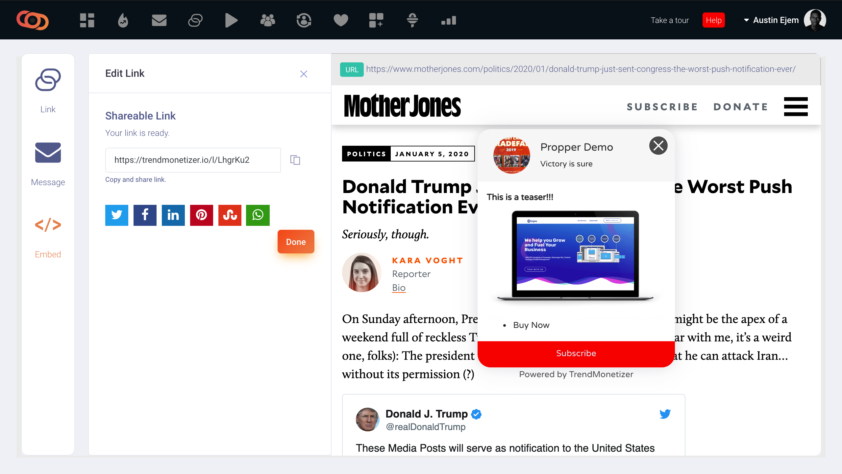842x474 pixels.
Task: Click the green URL badge
Action: pyautogui.click(x=352, y=69)
